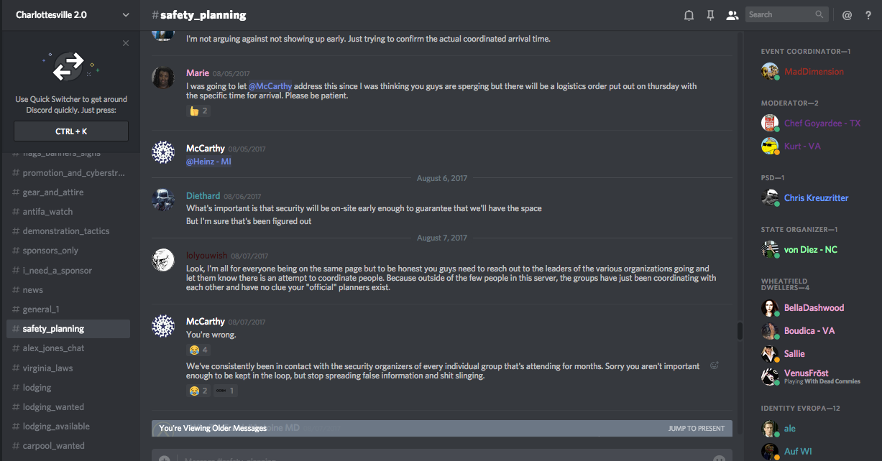This screenshot has width=882, height=461.
Task: Click the @Heinz - MI mention
Action: (x=208, y=162)
